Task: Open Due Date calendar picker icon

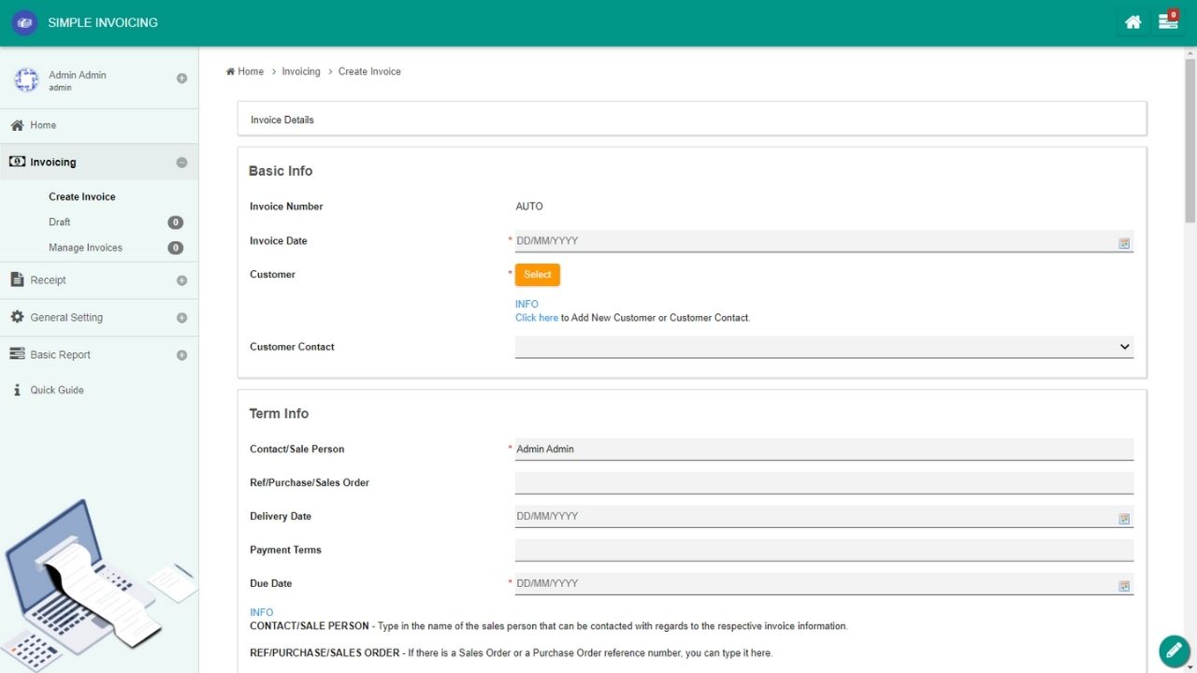Action: point(1124,586)
